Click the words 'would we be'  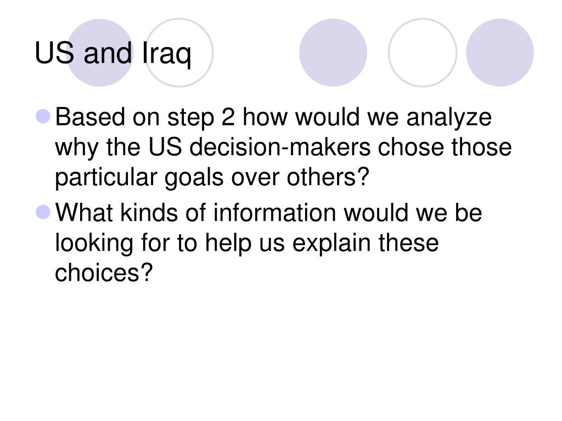(413, 213)
